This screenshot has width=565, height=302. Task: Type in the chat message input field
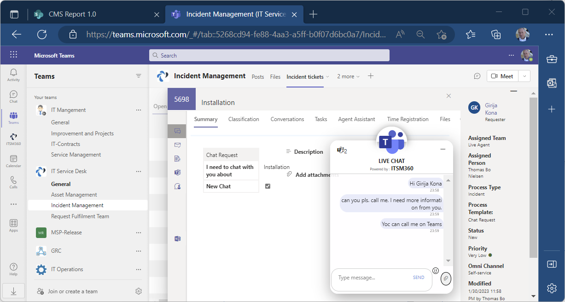[371, 278]
